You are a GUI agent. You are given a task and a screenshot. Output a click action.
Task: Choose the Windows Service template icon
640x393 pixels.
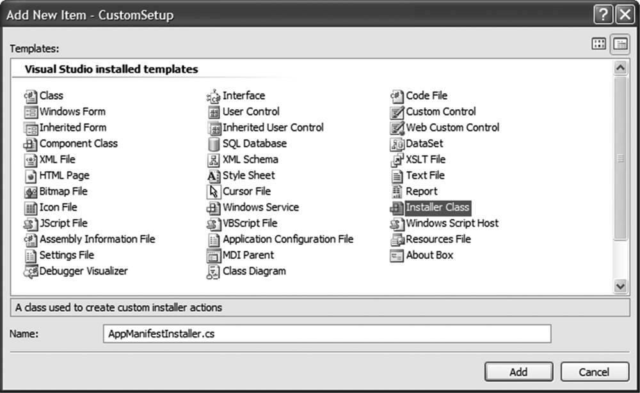click(214, 208)
